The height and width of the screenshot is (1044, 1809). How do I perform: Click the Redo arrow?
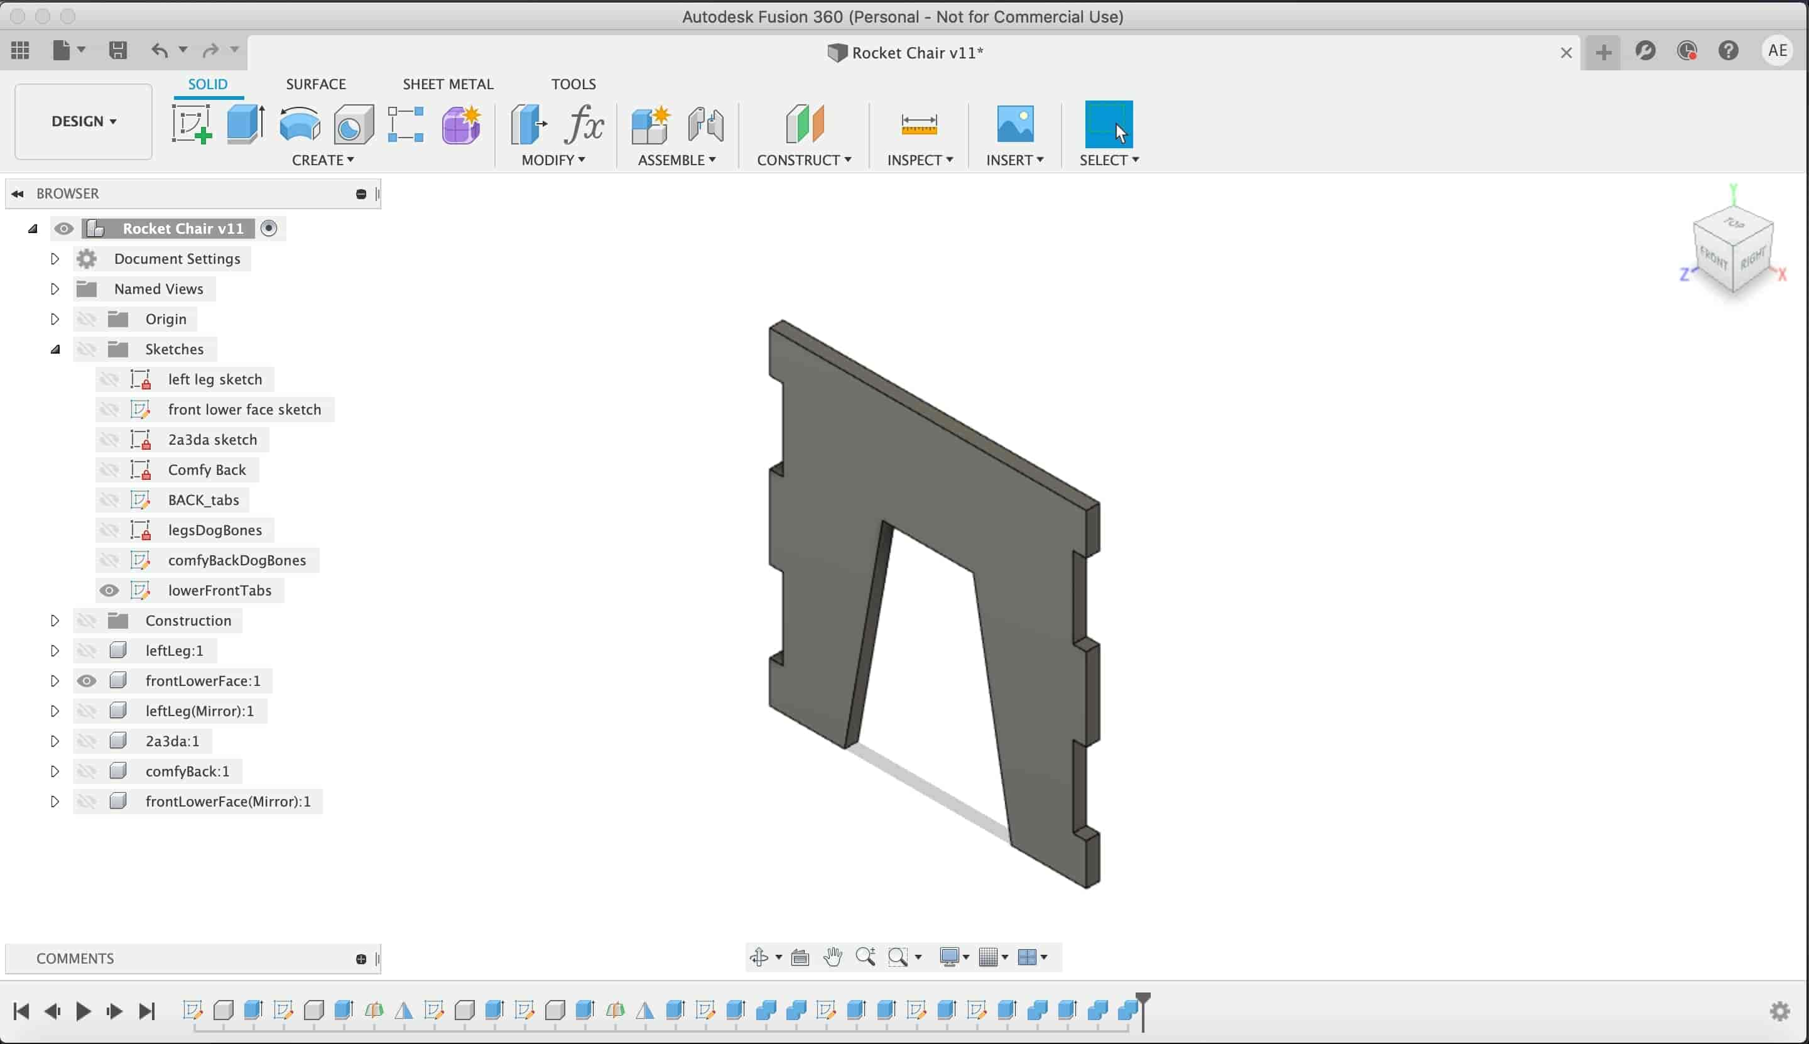click(x=210, y=50)
